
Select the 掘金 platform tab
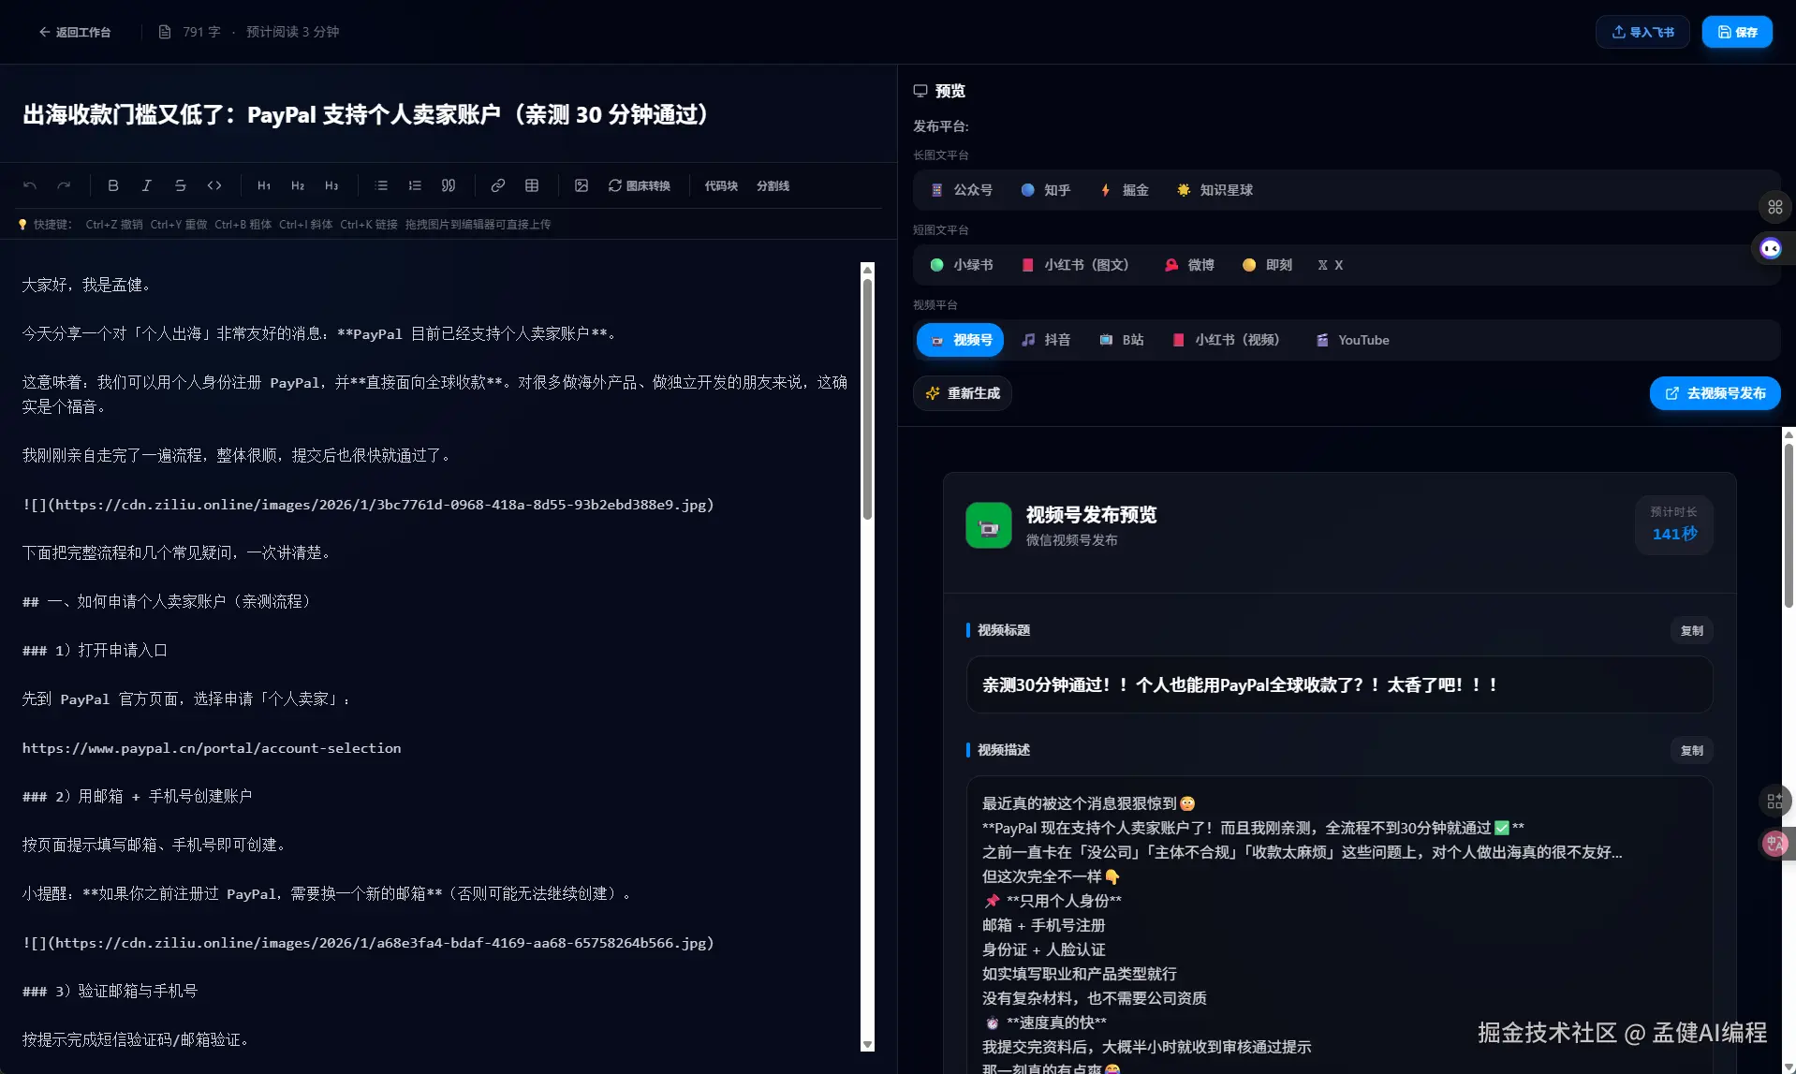(x=1125, y=190)
